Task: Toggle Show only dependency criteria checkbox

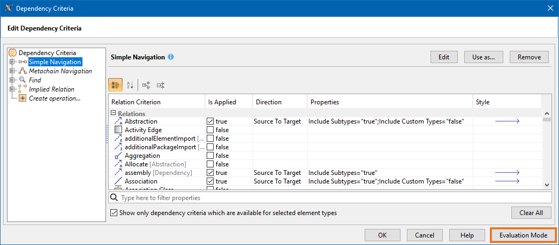Action: click(x=114, y=213)
